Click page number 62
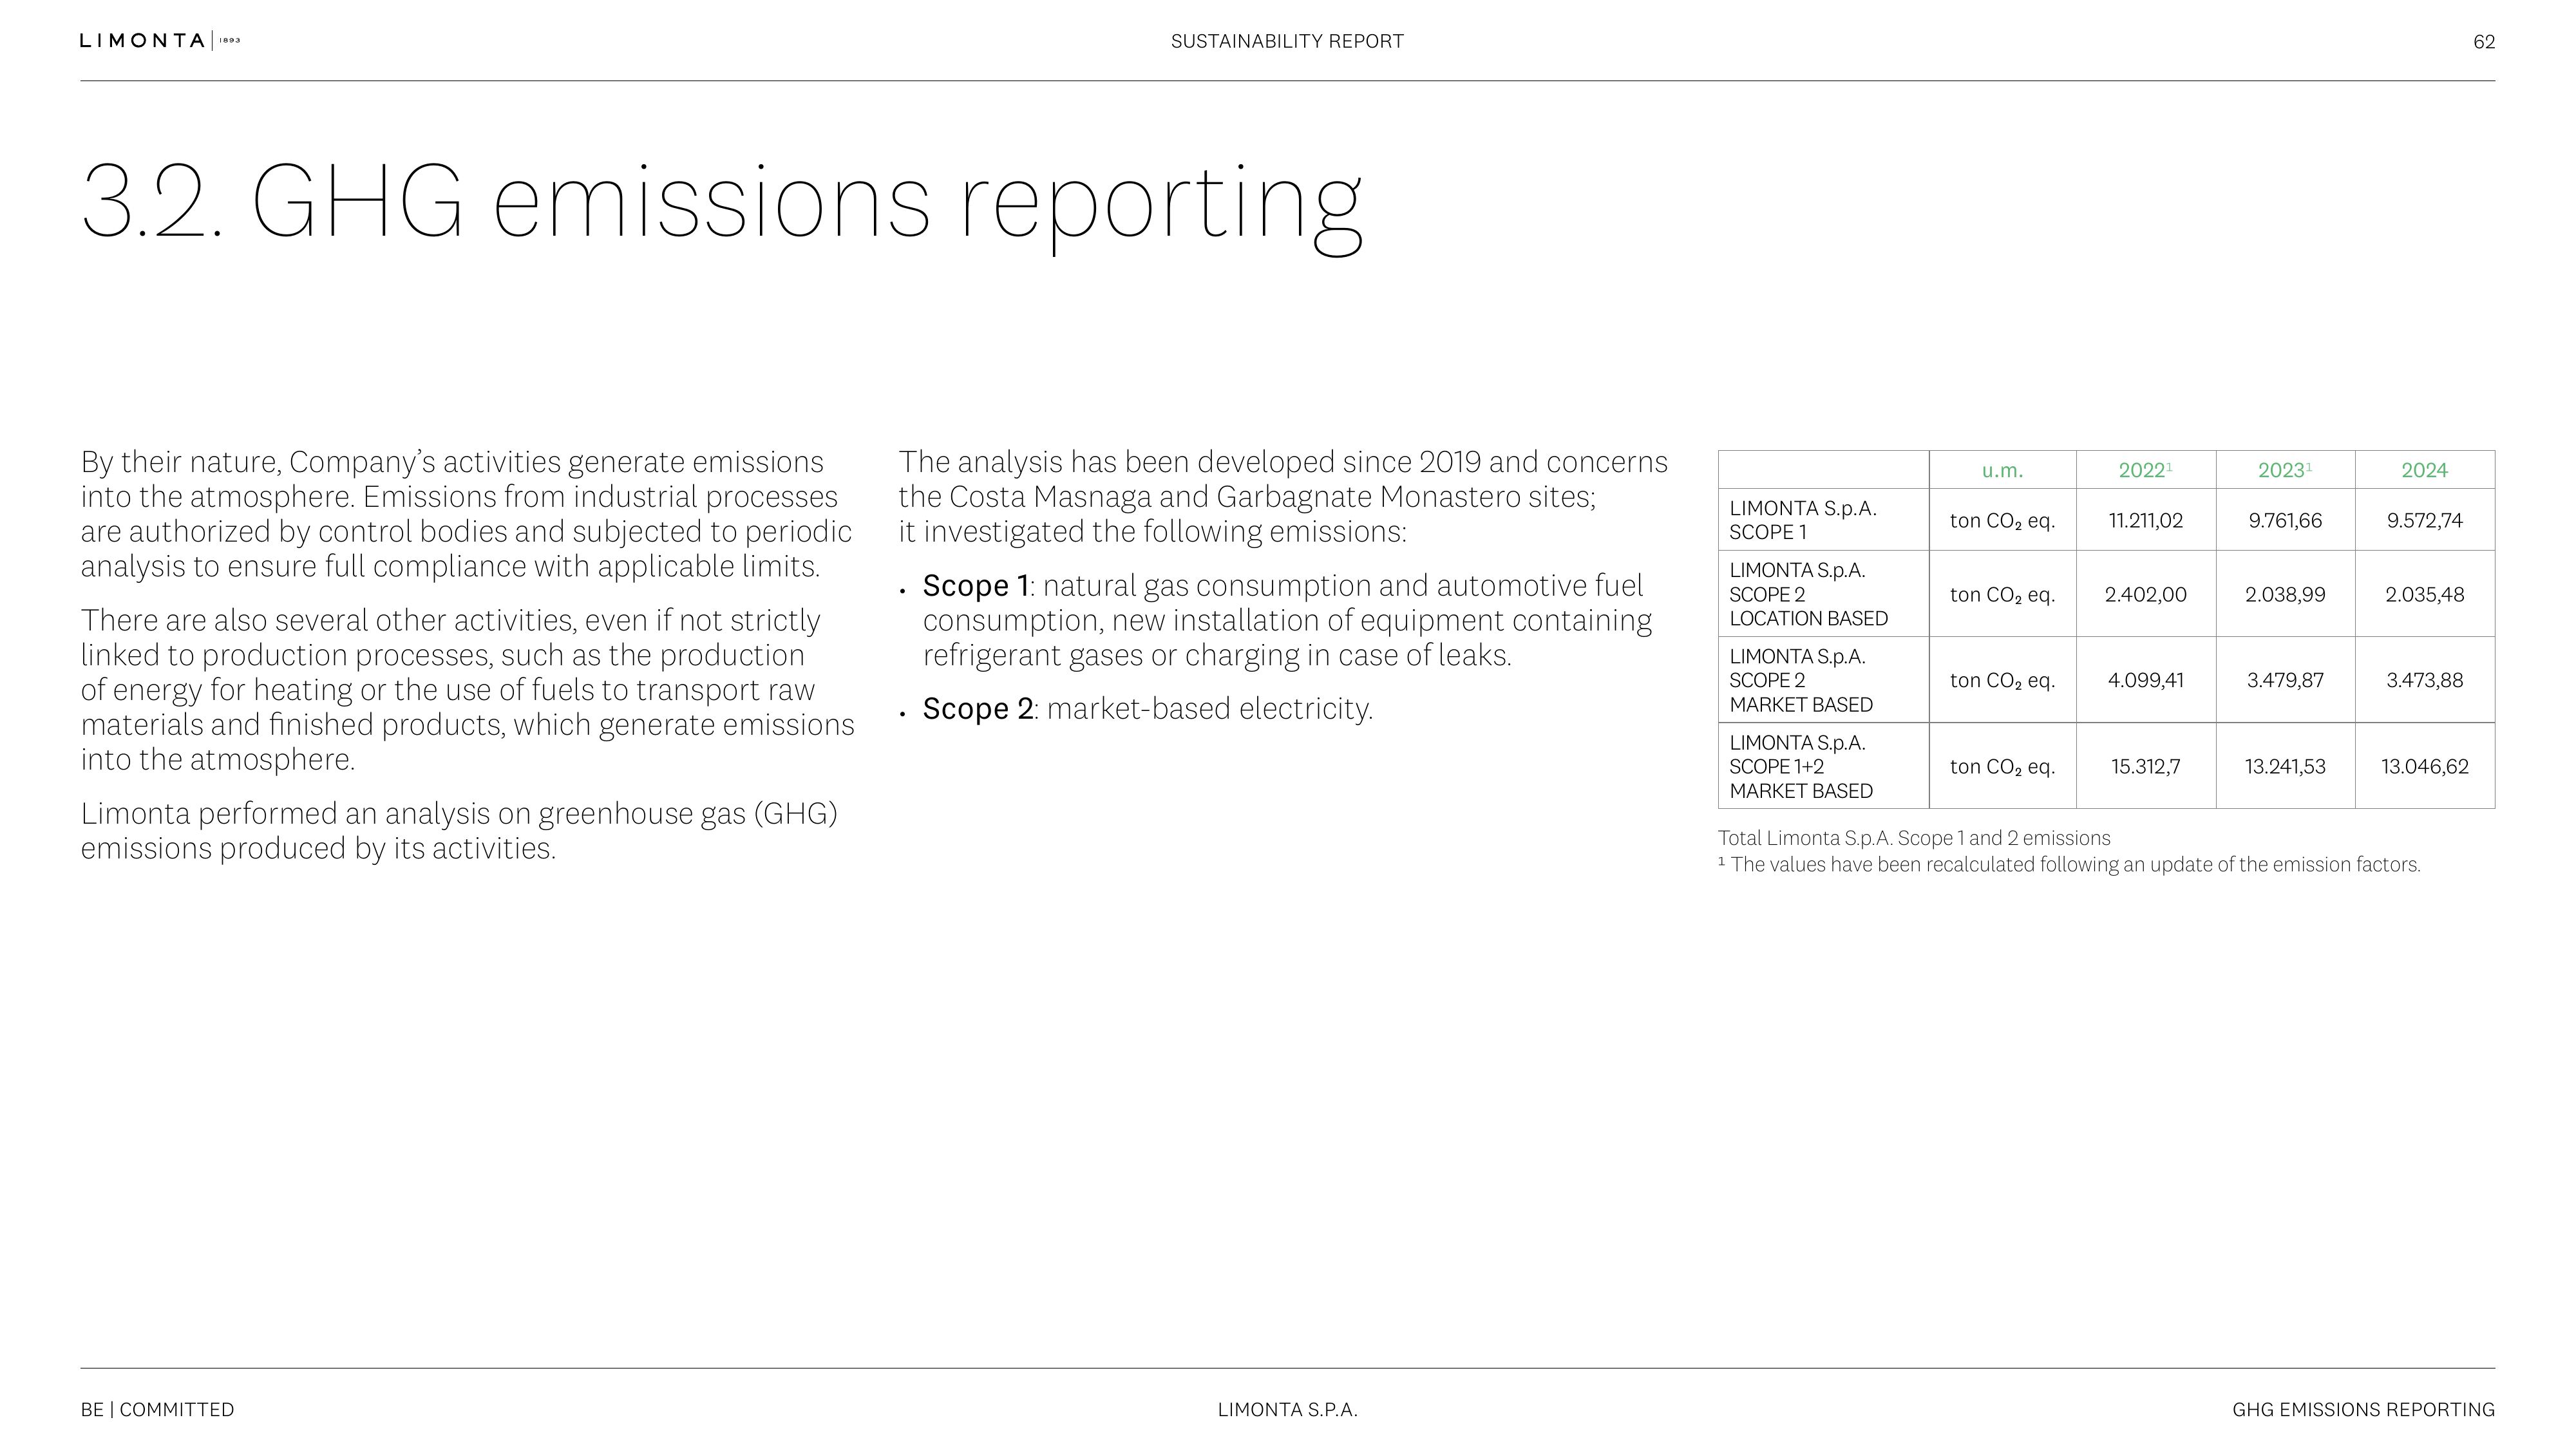 [2484, 42]
